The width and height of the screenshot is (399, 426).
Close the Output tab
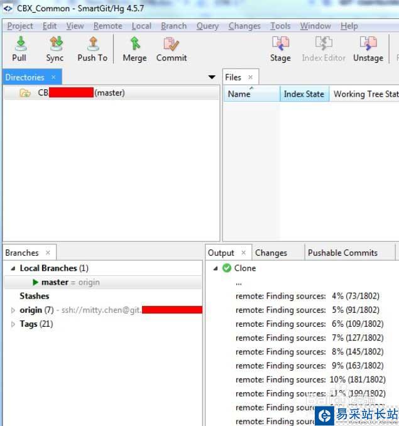[244, 253]
